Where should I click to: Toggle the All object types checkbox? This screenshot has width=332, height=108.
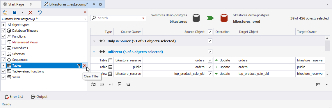click(3, 25)
